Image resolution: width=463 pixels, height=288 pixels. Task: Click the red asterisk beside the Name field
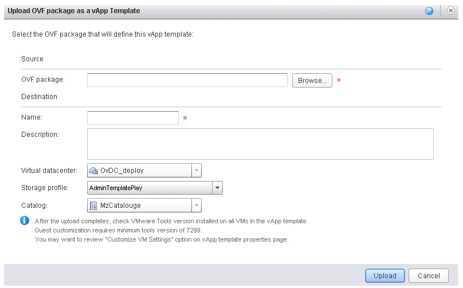(185, 118)
